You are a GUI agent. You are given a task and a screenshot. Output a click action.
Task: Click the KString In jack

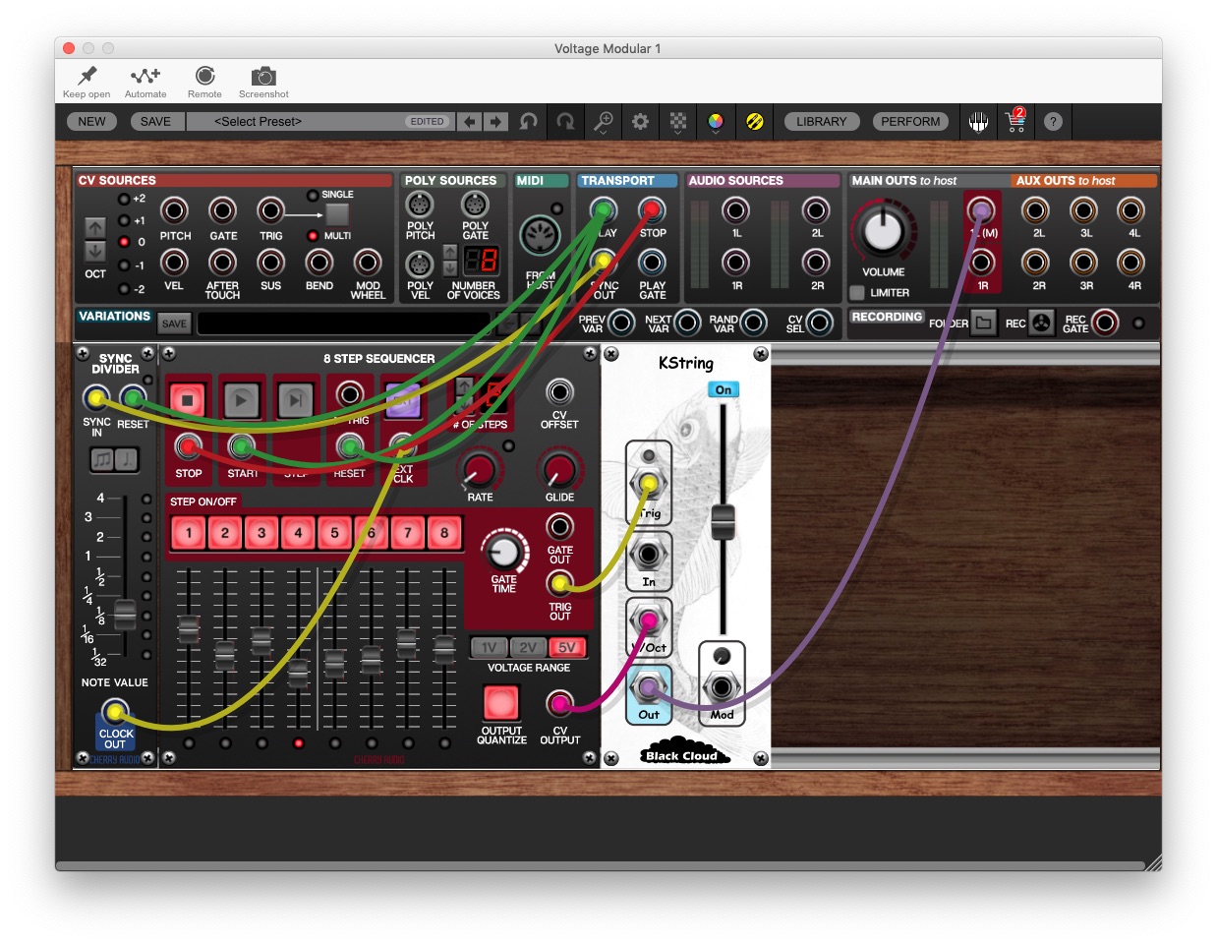(x=648, y=554)
